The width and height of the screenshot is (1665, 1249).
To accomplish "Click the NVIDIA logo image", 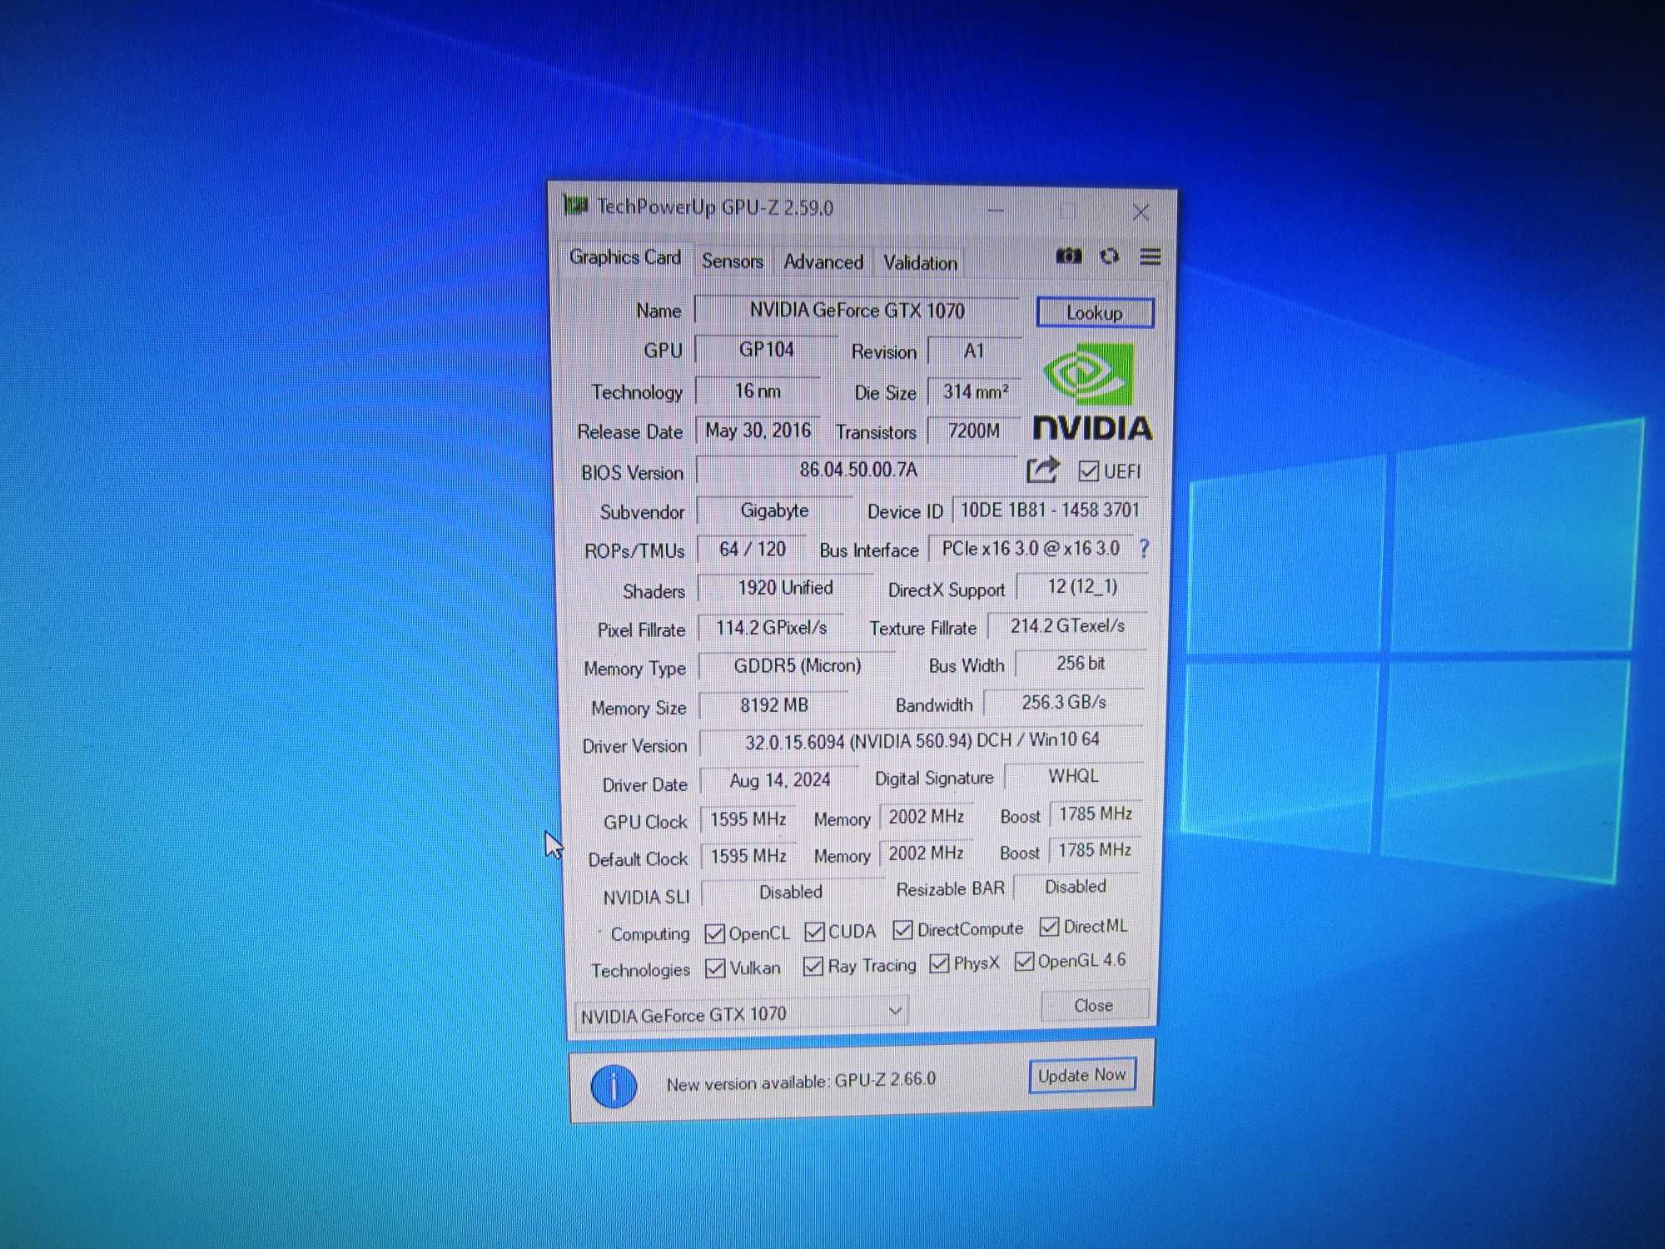I will [1092, 391].
